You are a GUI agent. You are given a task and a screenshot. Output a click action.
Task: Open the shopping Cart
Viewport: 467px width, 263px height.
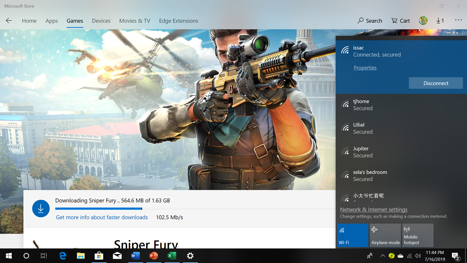pos(401,21)
